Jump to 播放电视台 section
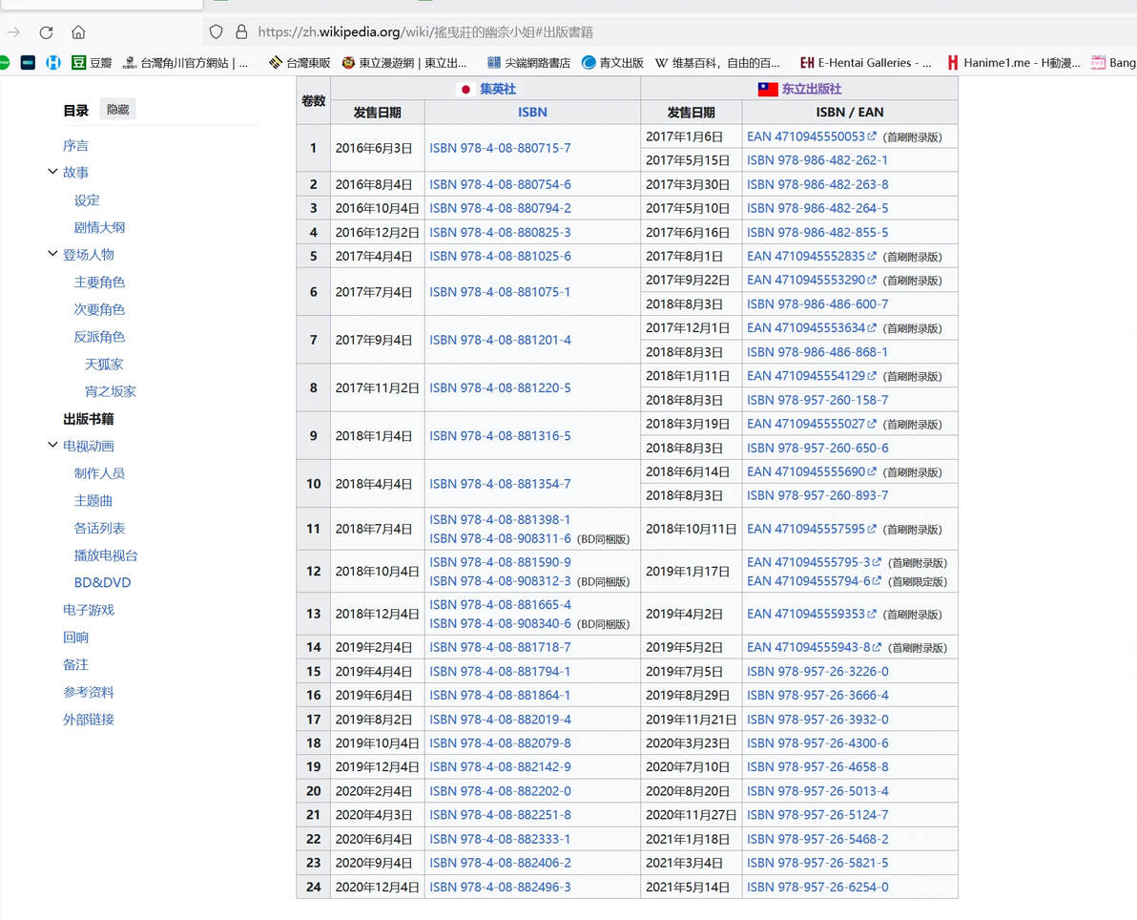Viewport: 1137px width, 920px height. pos(106,555)
